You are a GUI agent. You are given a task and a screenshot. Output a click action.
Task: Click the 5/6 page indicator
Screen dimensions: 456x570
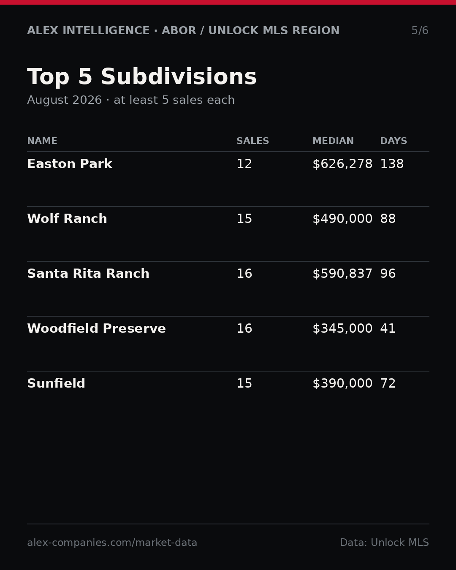tap(420, 31)
